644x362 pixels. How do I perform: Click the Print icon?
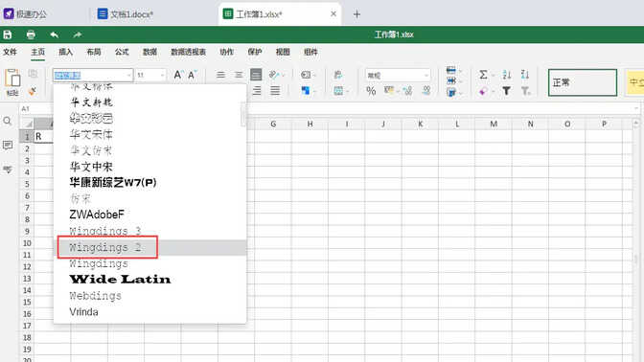click(x=31, y=34)
